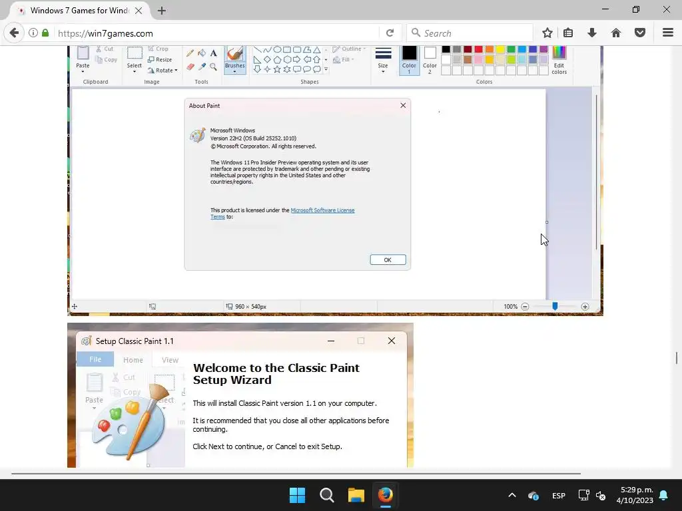Select Color 1 foreground swatch
682x511 pixels.
[x=409, y=60]
